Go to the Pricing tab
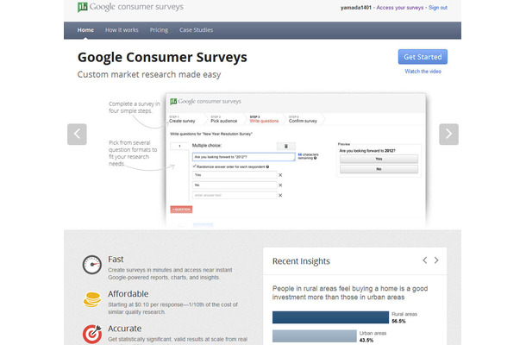Screen dimensions: 526x345 click(159, 30)
